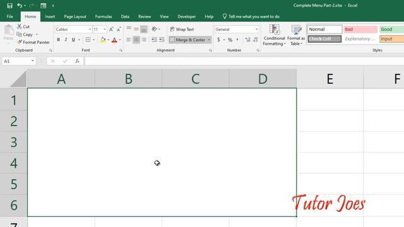This screenshot has width=404, height=227.
Task: Open Alignment group dialog launcher
Action: tap(210, 50)
